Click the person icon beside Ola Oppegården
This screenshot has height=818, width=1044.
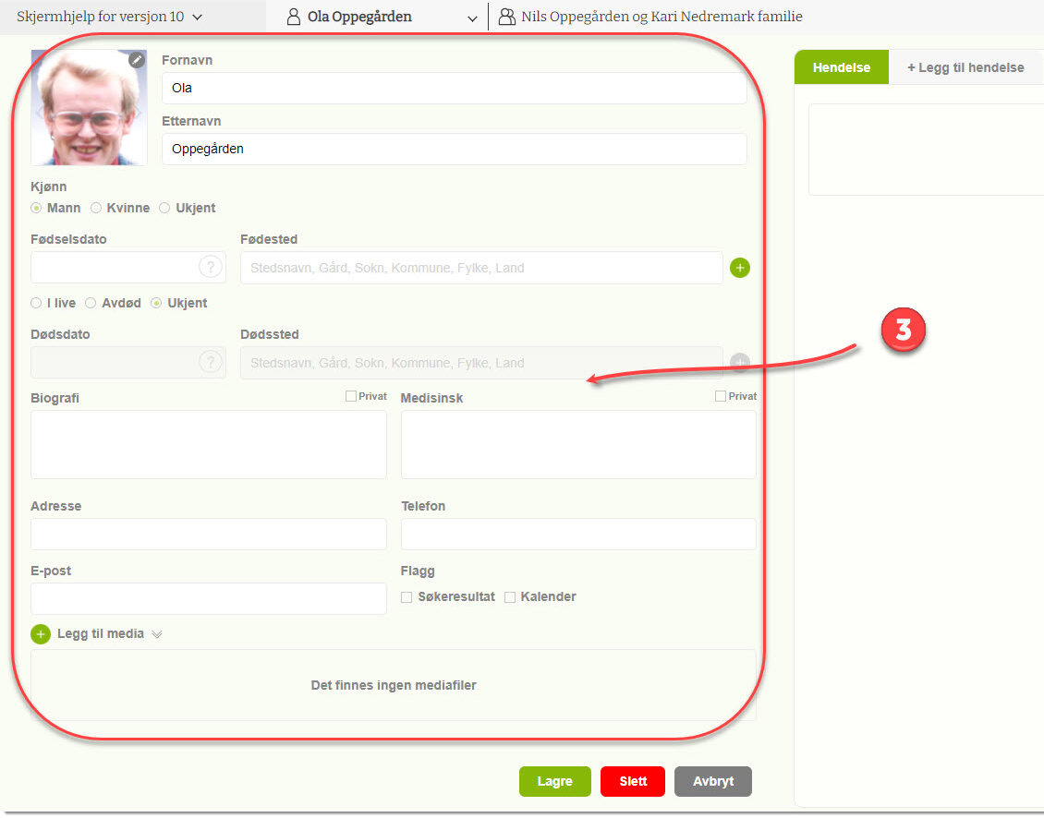(x=294, y=17)
